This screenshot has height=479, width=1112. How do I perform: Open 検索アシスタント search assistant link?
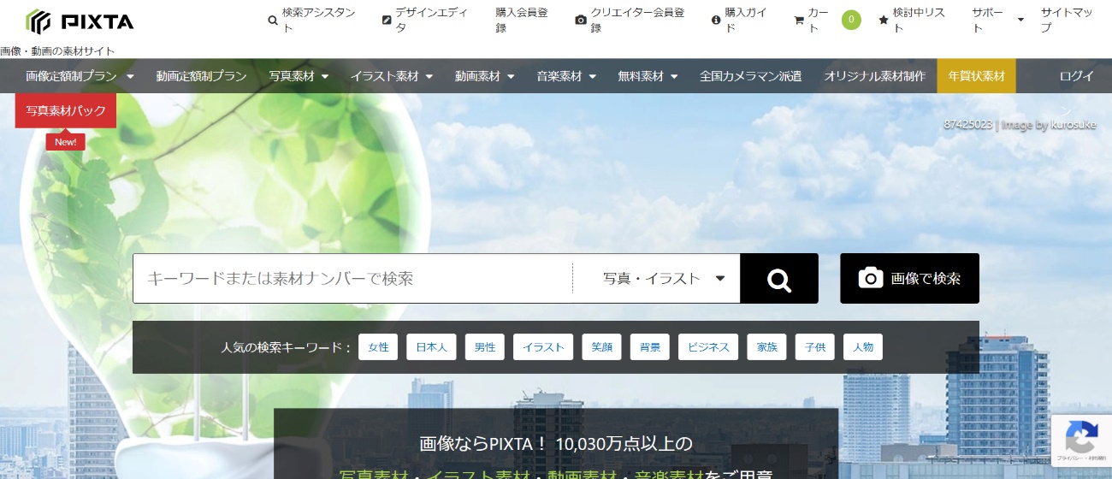(x=312, y=21)
